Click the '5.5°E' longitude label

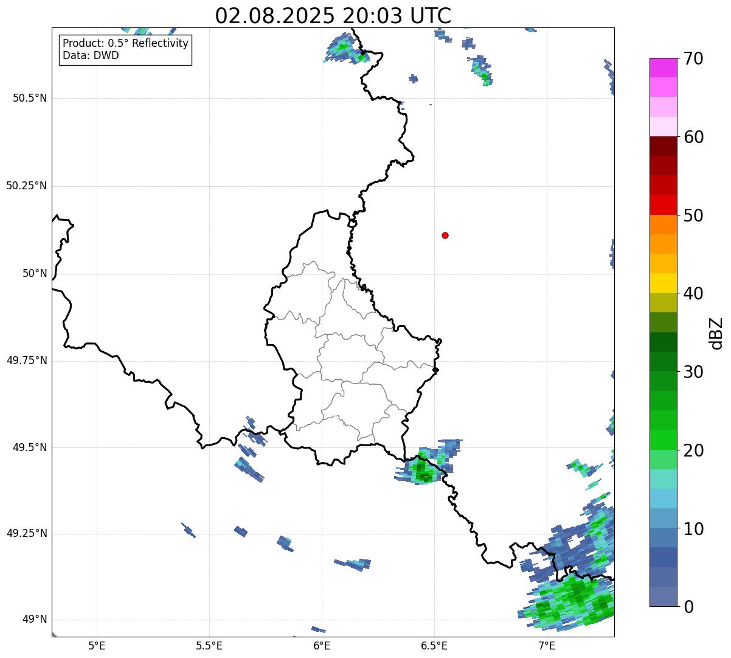pyautogui.click(x=209, y=645)
